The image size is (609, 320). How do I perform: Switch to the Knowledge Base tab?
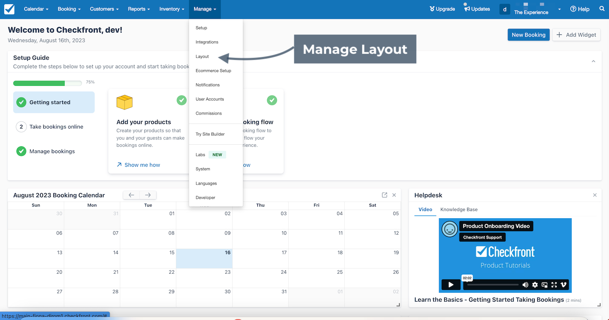(x=459, y=209)
